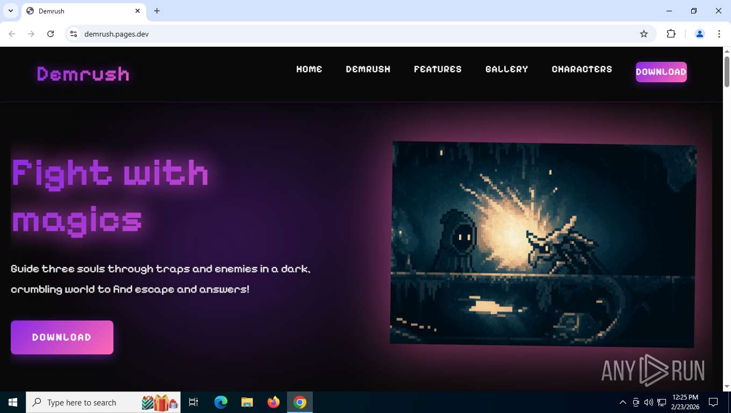Click the DOWNLOAD button in navigation bar
Screen dimensions: 731x413
click(661, 72)
